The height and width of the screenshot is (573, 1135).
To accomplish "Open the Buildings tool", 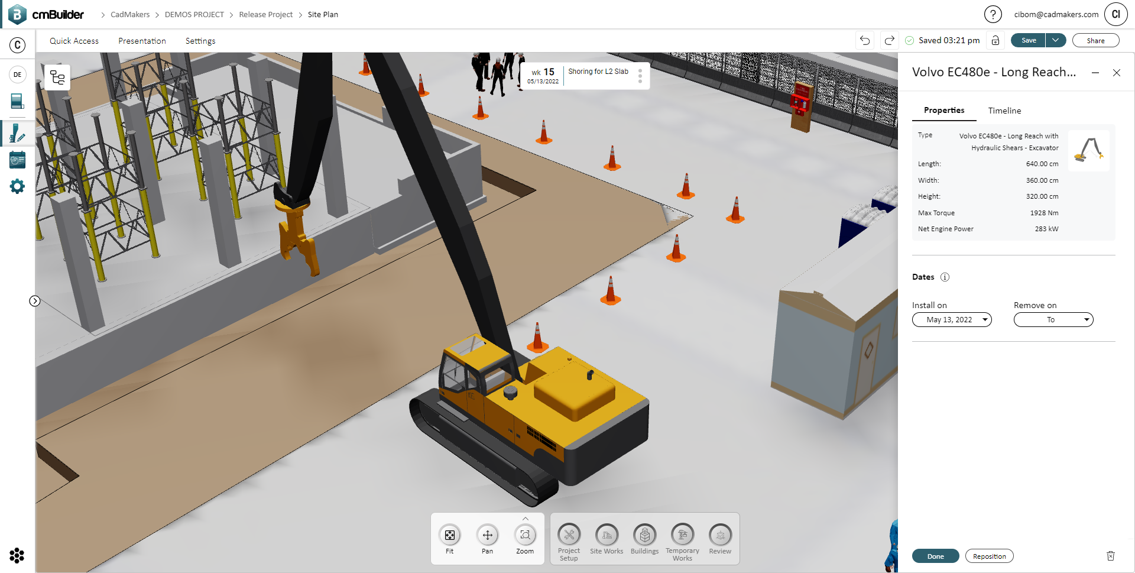I will pyautogui.click(x=644, y=539).
